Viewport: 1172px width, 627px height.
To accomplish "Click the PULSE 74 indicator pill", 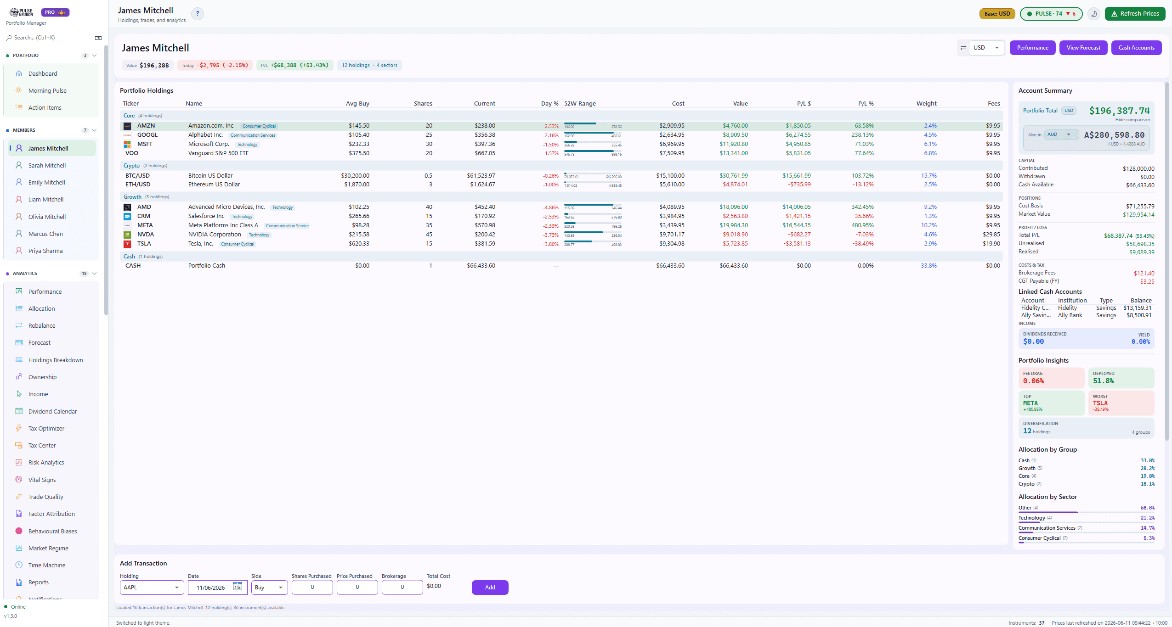I will 1051,14.
